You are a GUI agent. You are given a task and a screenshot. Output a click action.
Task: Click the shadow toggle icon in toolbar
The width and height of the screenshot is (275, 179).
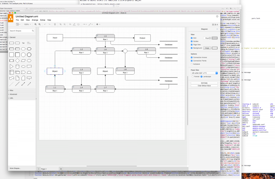pos(78,24)
